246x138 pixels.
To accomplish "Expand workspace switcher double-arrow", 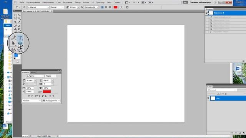I will coord(215,3).
